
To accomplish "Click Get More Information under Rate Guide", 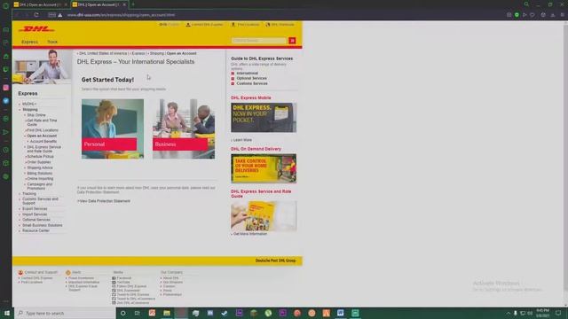I will tap(249, 234).
